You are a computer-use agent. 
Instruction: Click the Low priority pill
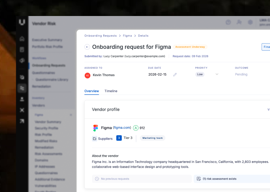click(x=200, y=74)
